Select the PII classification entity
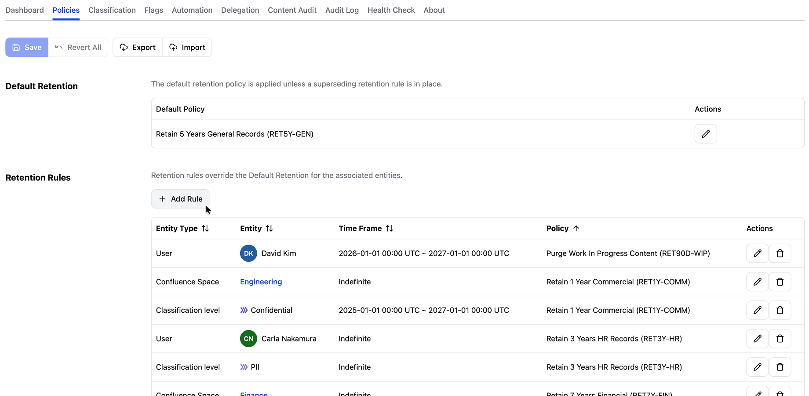This screenshot has height=396, width=809. click(250, 367)
